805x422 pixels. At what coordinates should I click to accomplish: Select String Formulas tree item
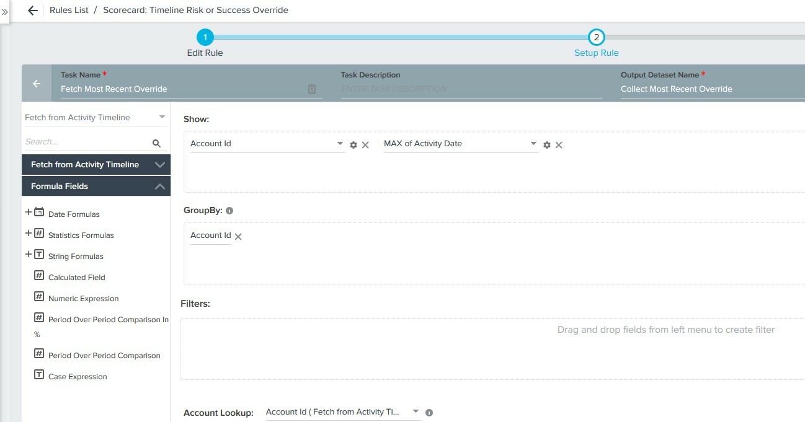click(x=76, y=257)
